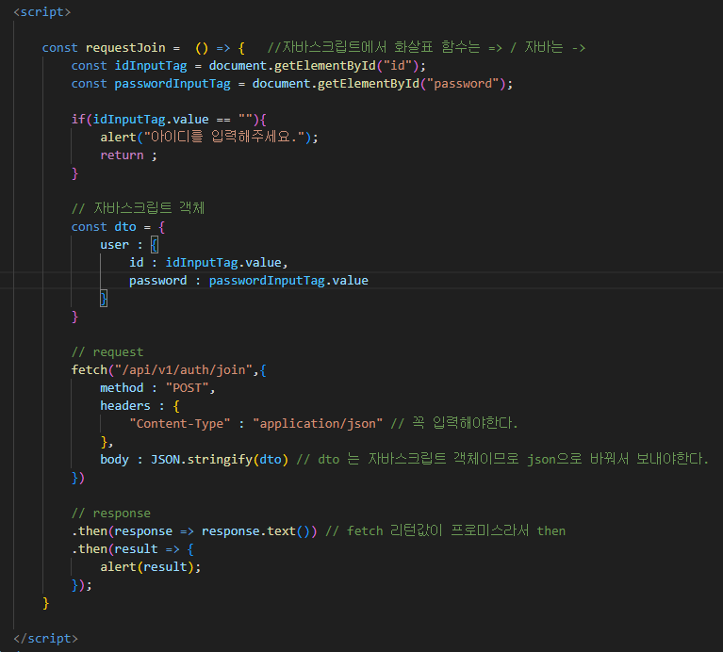723x652 pixels.
Task: Click the comment about fetch returning a promise
Action: coord(446,530)
